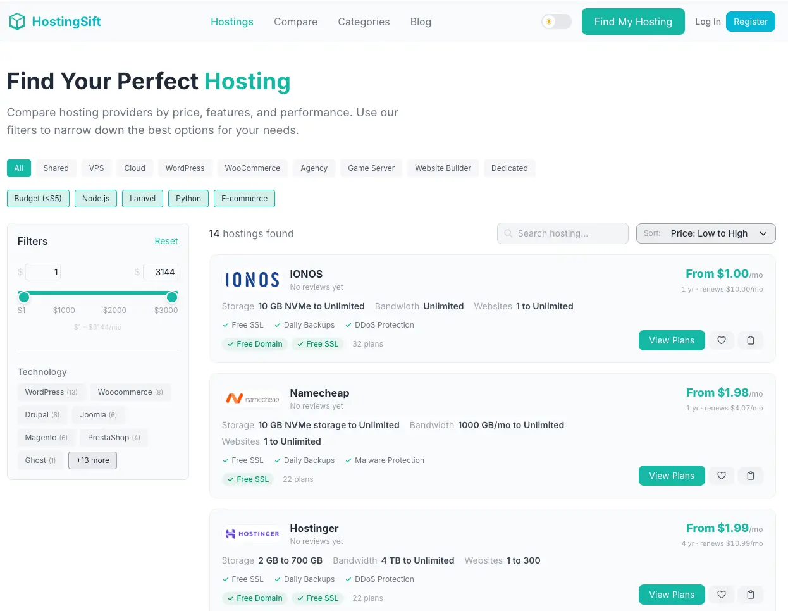
Task: Click the search magnifier icon
Action: 508,233
